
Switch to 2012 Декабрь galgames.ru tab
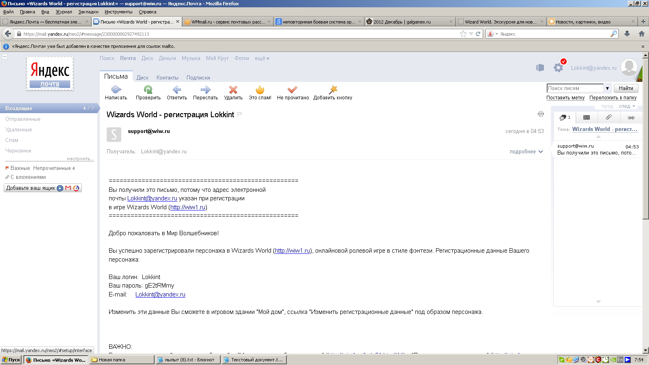coord(409,21)
